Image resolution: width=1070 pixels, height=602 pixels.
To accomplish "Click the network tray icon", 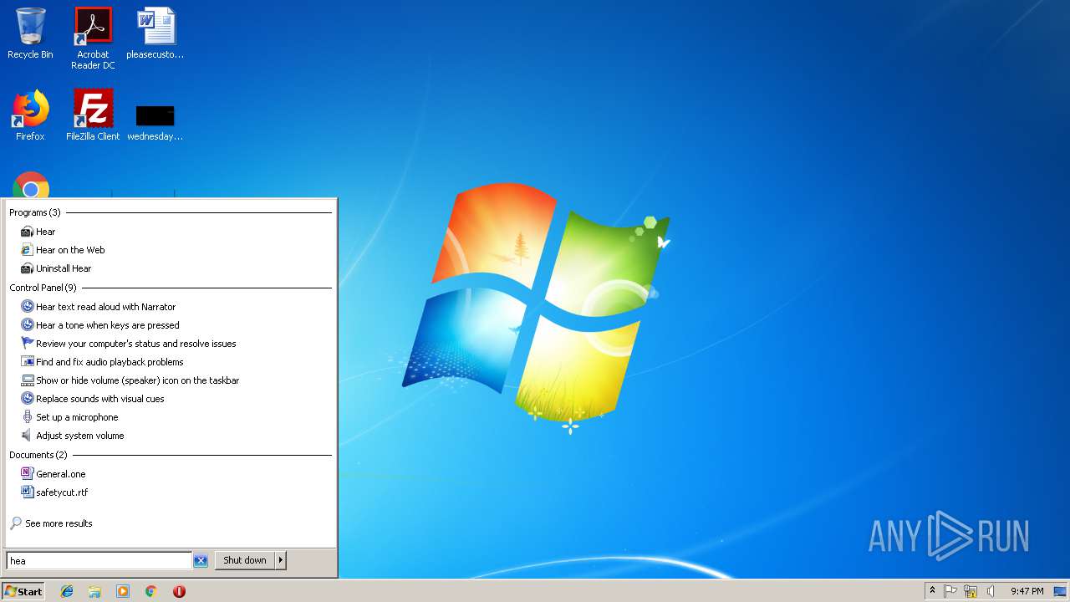I will [971, 591].
